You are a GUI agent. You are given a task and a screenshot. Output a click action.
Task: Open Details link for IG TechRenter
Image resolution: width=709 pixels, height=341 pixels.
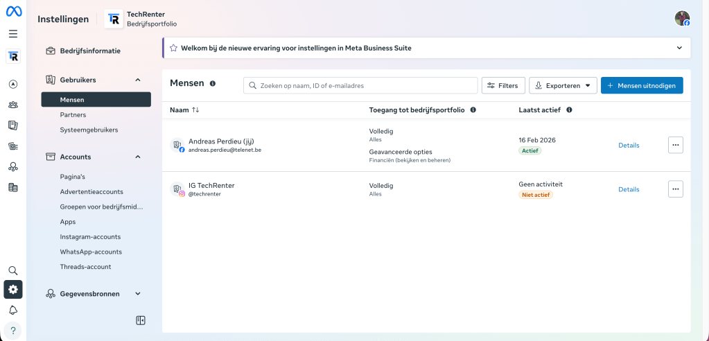coord(629,189)
